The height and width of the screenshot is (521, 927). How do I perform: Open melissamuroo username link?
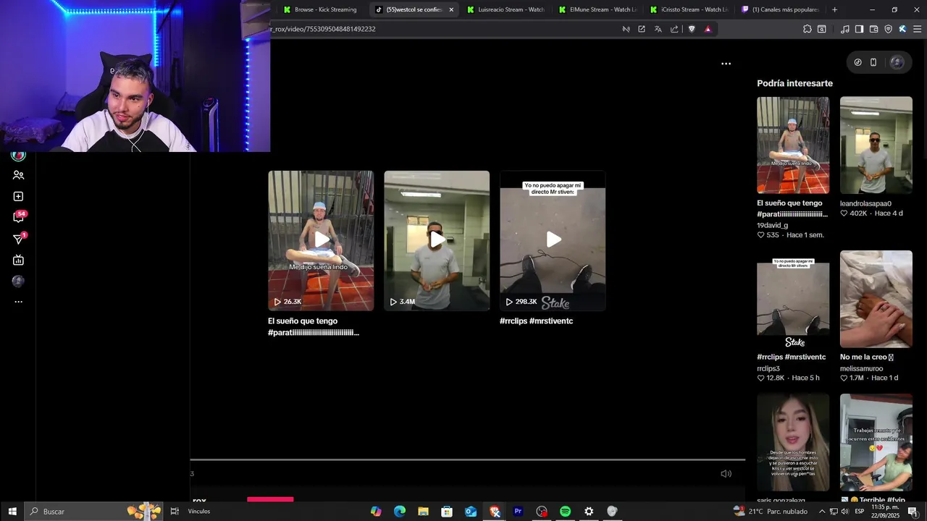[862, 368]
